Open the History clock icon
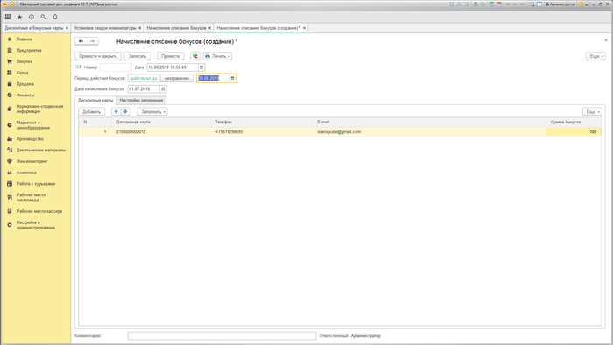This screenshot has width=613, height=345. [32, 17]
